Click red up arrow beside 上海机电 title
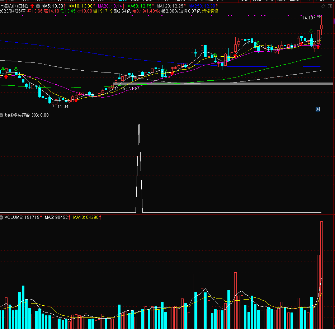 [x=32, y=6]
